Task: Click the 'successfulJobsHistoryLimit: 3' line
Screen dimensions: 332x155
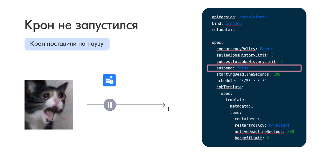Action: pos(250,62)
